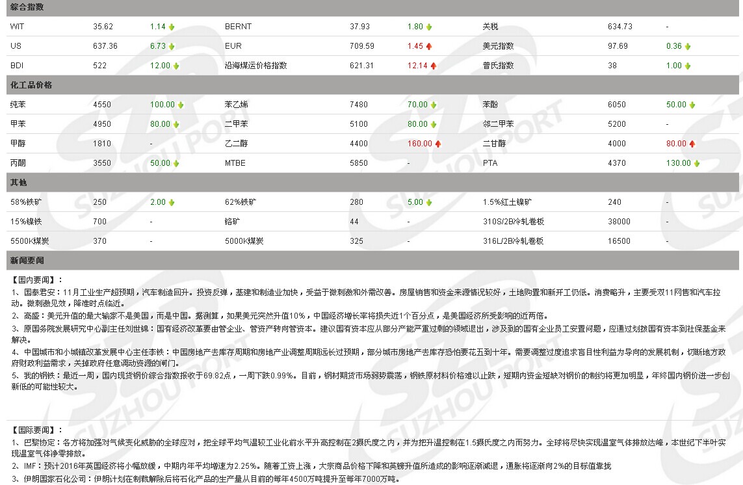The width and height of the screenshot is (743, 485).
Task: Click the 634.73 tariff value
Action: [x=619, y=27]
